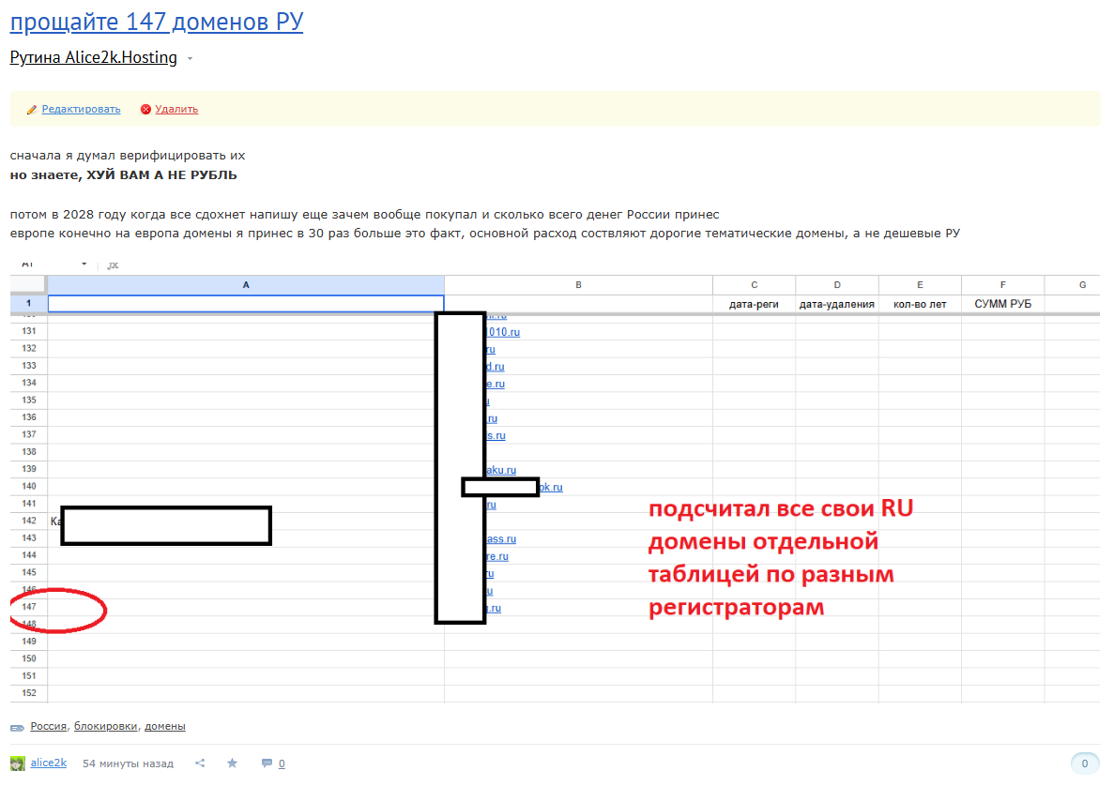
Task: Open the alice2k author profile link
Action: click(x=49, y=763)
